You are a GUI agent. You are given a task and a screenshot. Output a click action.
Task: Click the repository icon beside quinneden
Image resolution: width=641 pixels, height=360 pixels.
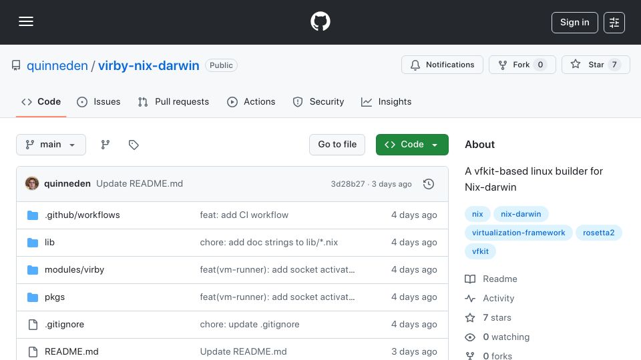[16, 65]
